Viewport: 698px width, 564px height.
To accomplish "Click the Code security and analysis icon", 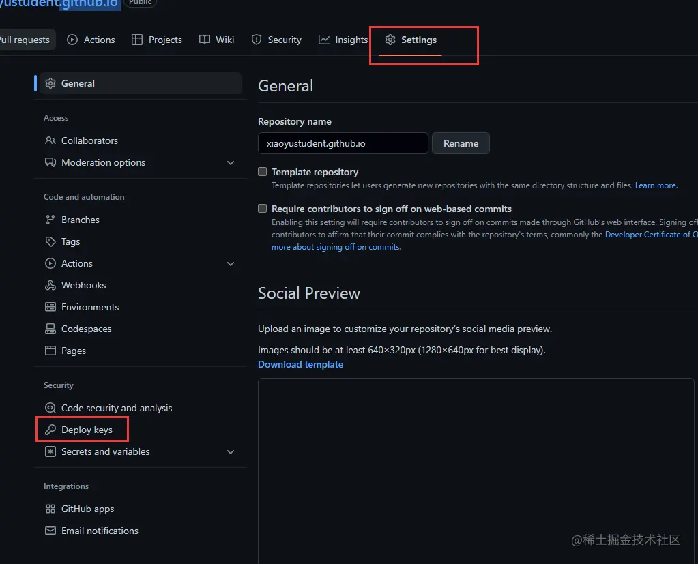I will coord(50,408).
